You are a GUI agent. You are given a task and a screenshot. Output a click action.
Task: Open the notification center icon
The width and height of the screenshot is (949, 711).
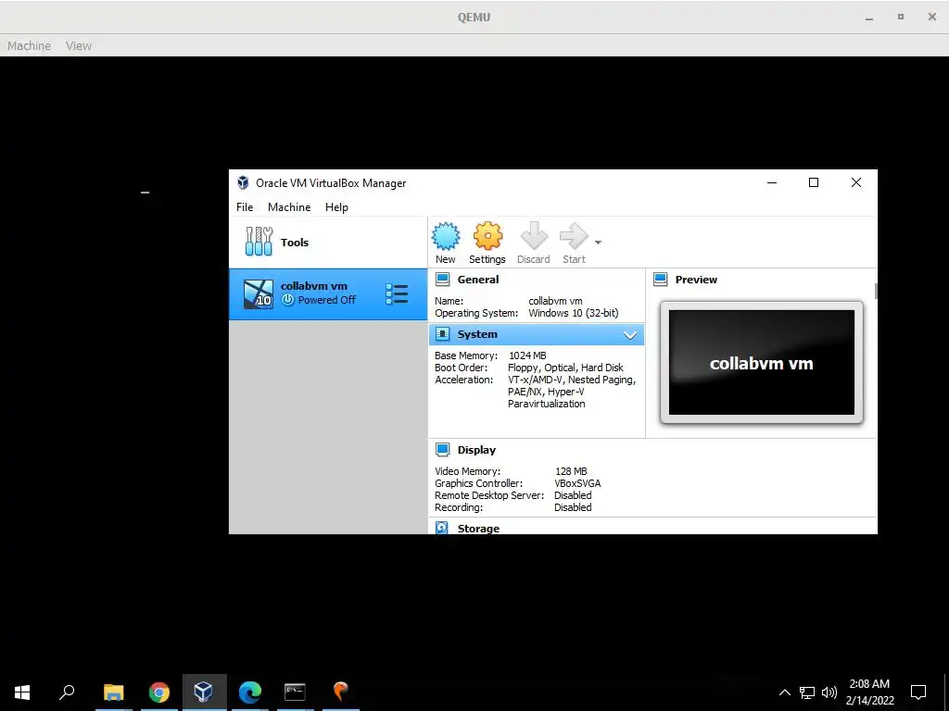coord(918,692)
